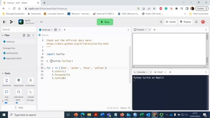Open Excel from the taskbar

coord(142,115)
